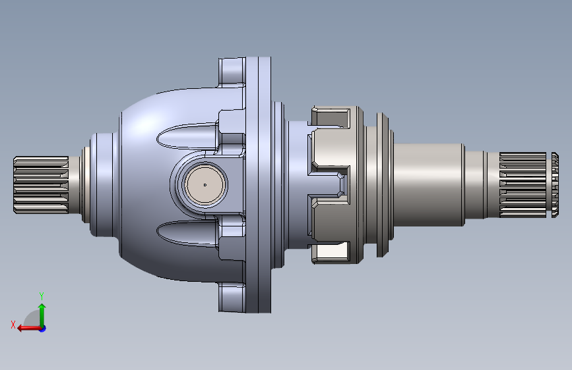Viewport: 572px width, 370px height.
Task: Select the smooth cylindrical shaft section on right
Action: [429, 184]
